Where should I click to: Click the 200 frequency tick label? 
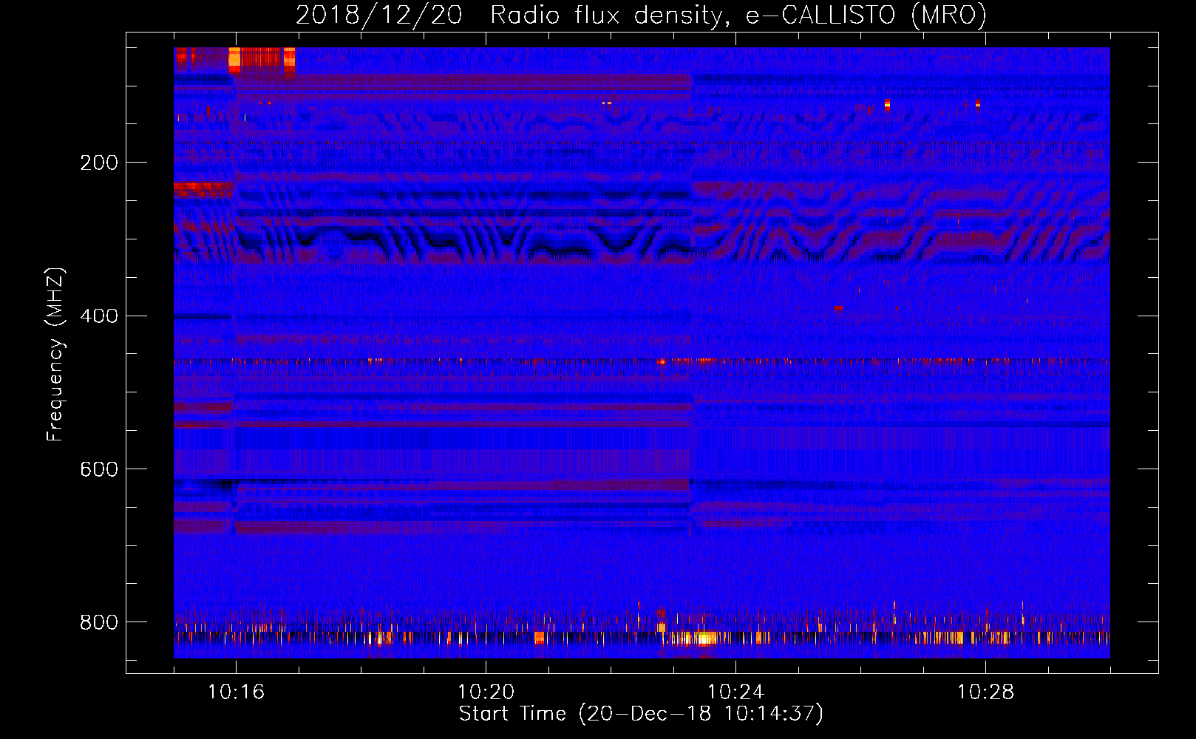99,163
